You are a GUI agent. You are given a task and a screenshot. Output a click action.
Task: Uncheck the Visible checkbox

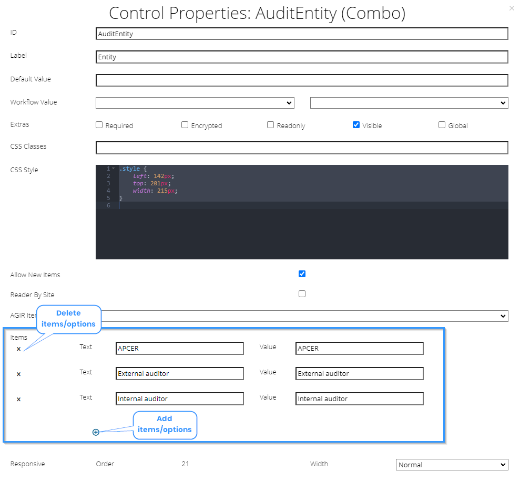[x=356, y=125]
